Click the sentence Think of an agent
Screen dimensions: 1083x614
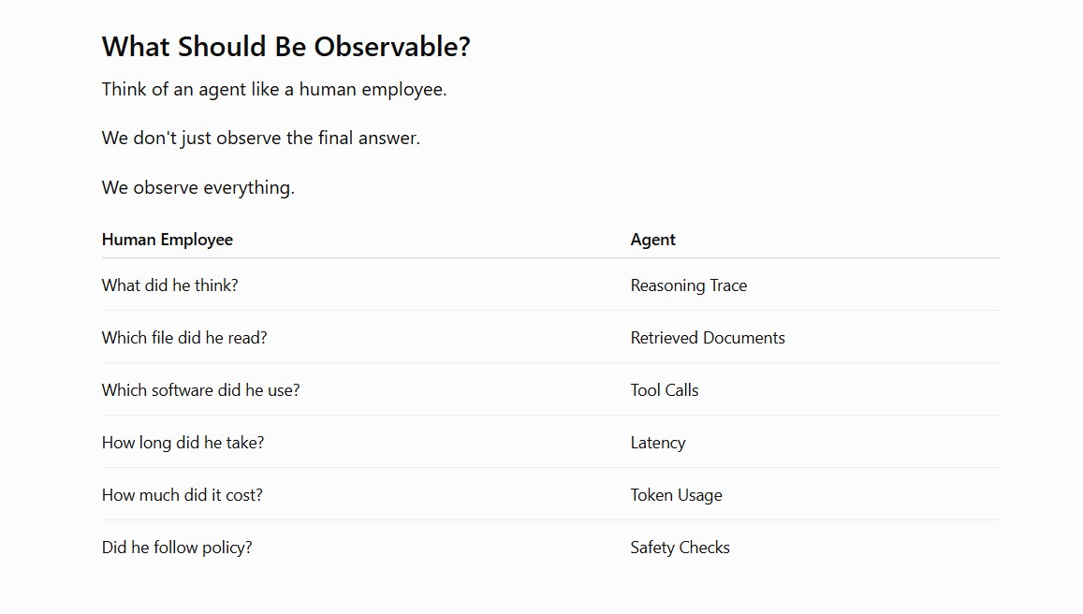pos(274,90)
